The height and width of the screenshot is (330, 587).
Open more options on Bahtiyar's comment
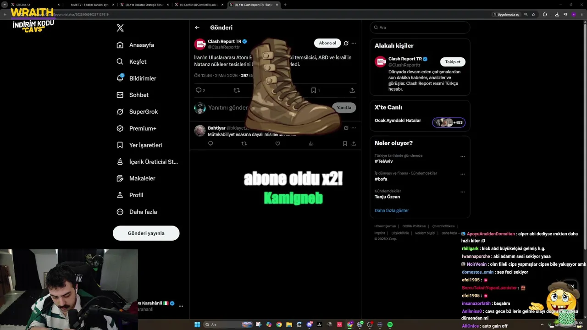click(354, 128)
